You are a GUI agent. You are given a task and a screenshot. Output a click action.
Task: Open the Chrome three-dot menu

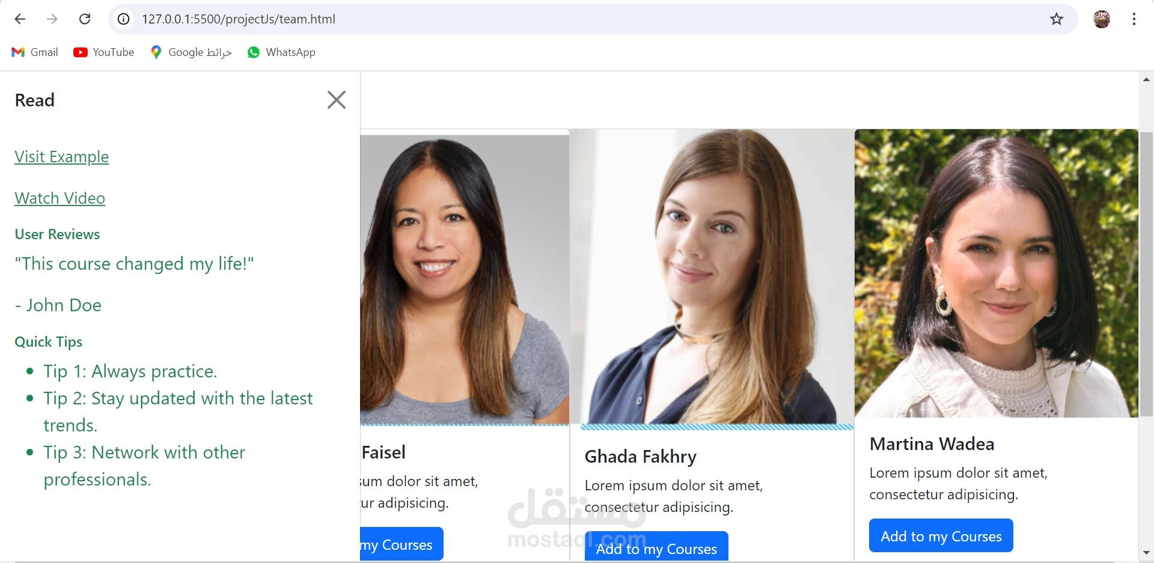1134,19
